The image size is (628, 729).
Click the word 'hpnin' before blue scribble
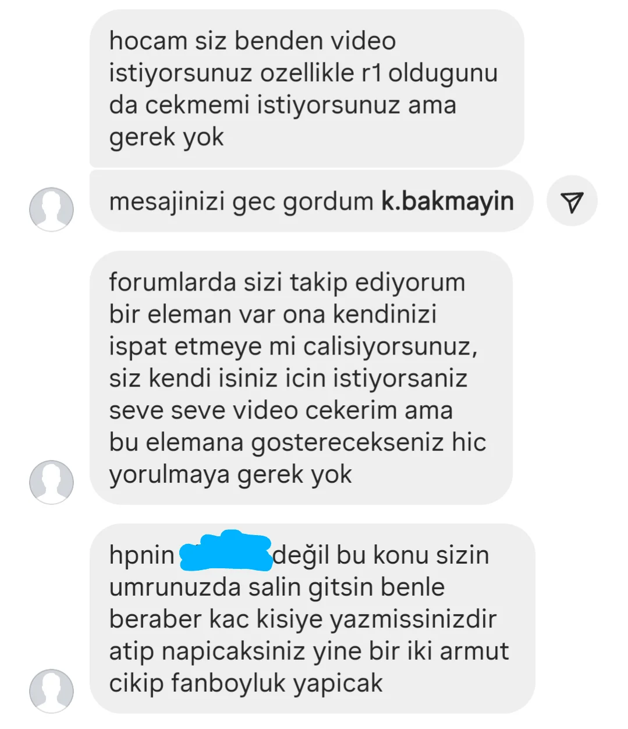(142, 555)
